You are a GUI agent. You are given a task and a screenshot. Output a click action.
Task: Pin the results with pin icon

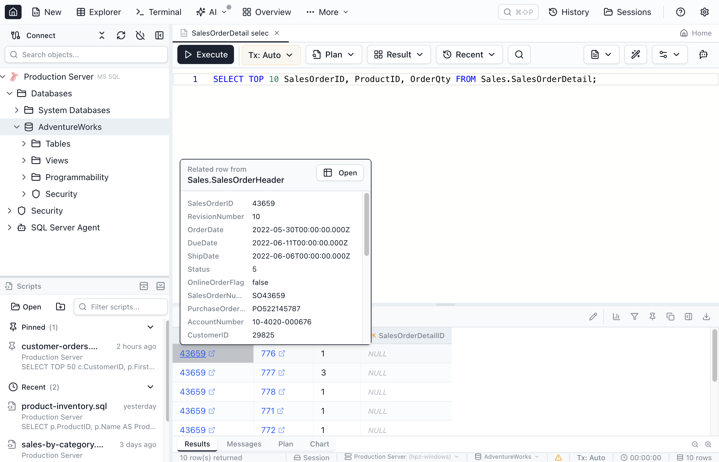click(x=652, y=317)
